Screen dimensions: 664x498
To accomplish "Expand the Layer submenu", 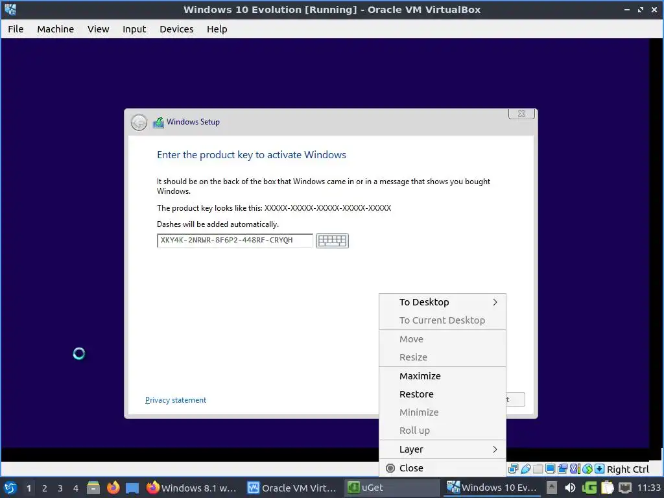I will 442,449.
